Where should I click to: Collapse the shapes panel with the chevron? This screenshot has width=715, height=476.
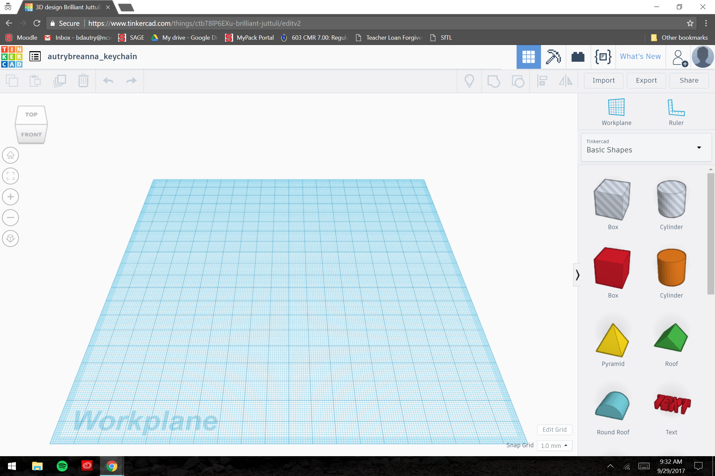(x=578, y=274)
